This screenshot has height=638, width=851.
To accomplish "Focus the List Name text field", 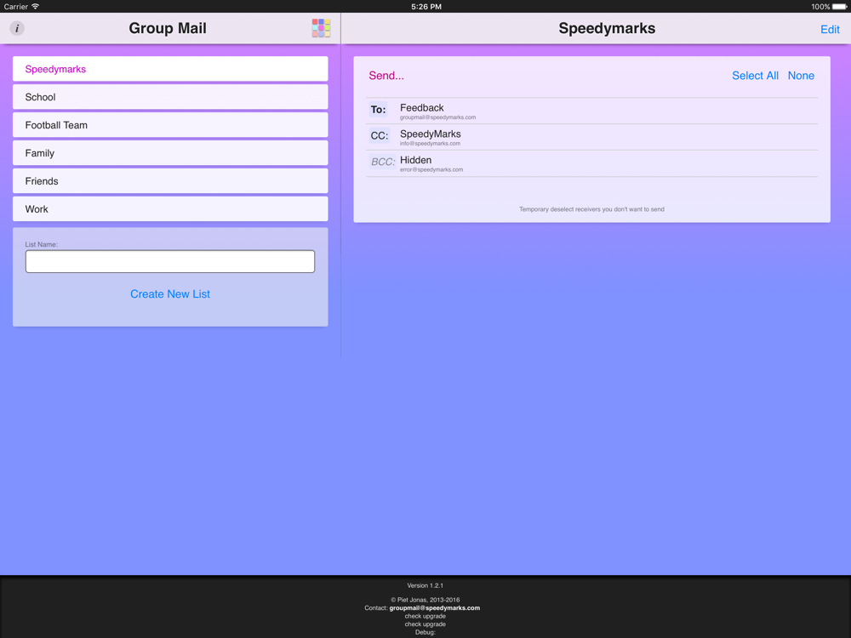I will tap(170, 261).
